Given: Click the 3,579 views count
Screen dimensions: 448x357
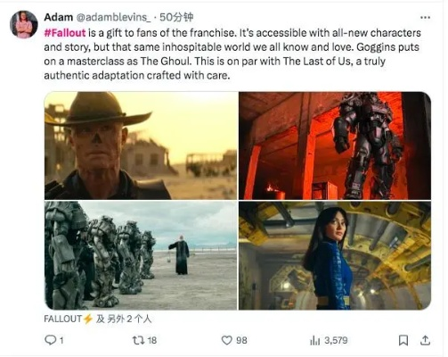Looking at the screenshot, I should (336, 340).
